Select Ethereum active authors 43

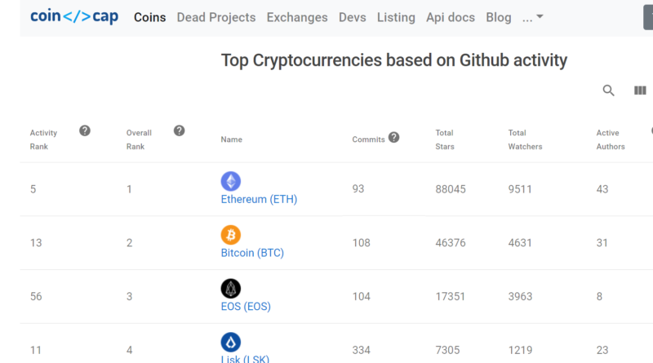pyautogui.click(x=602, y=189)
